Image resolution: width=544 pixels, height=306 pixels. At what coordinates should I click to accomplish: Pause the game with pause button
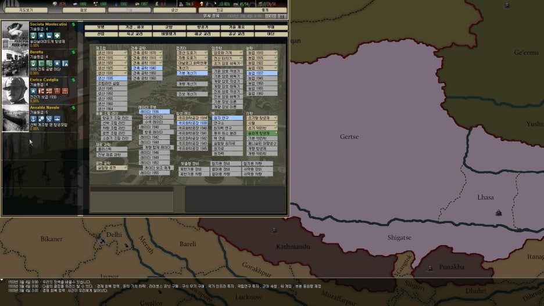click(x=282, y=16)
